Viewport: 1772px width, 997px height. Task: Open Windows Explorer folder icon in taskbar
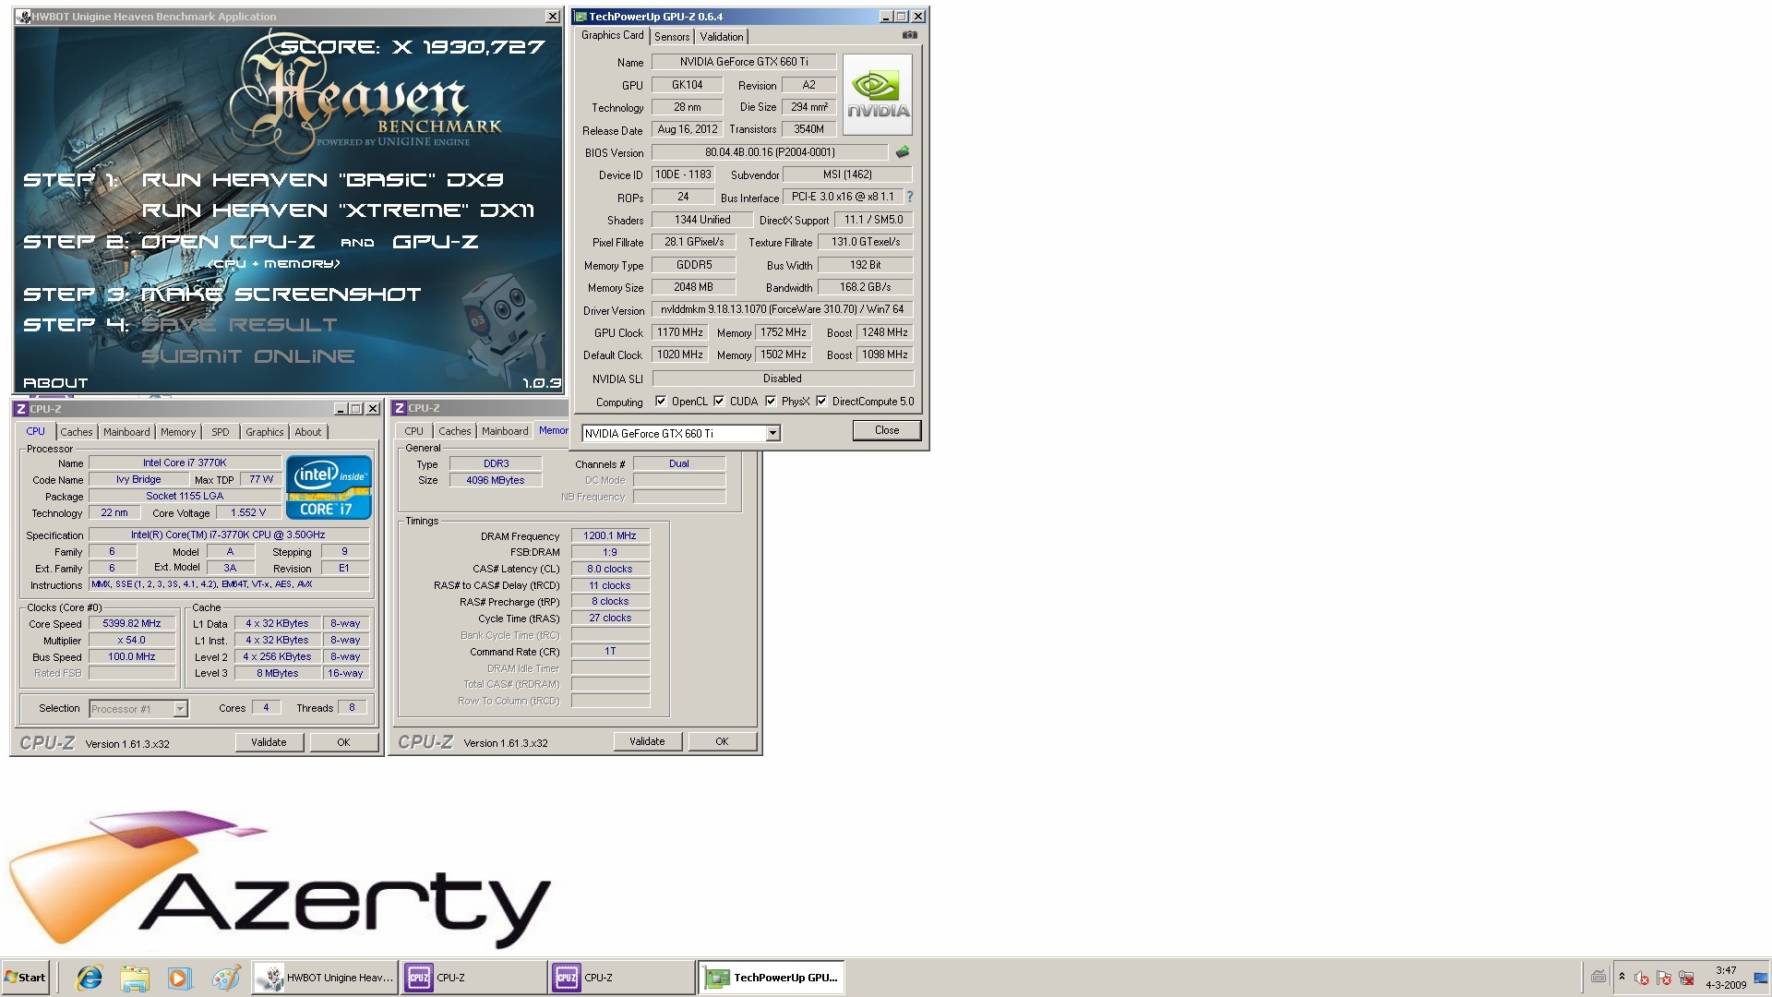point(135,978)
